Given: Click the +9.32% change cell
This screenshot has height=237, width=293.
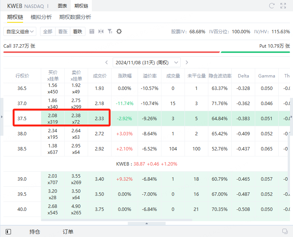Looking at the screenshot, I should (x=125, y=179).
